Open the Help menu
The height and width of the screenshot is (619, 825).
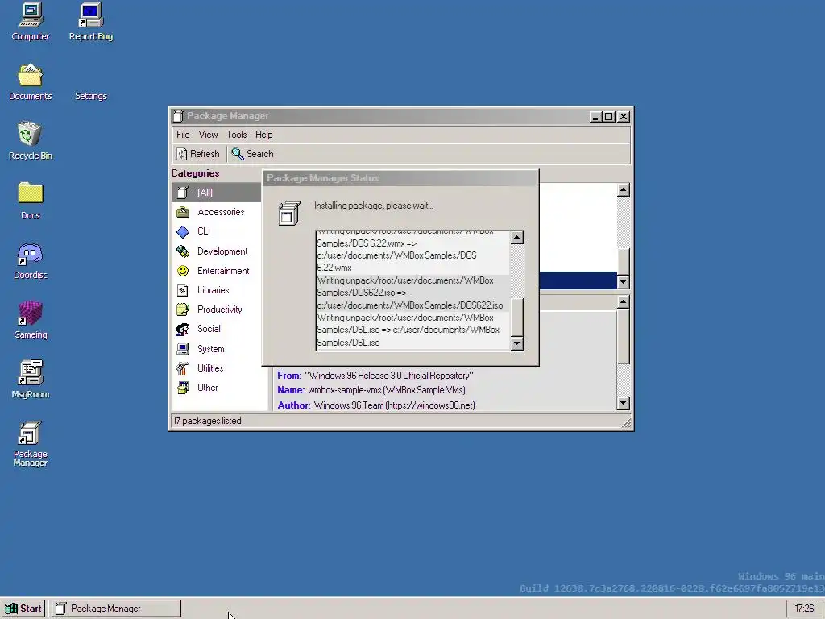click(263, 135)
